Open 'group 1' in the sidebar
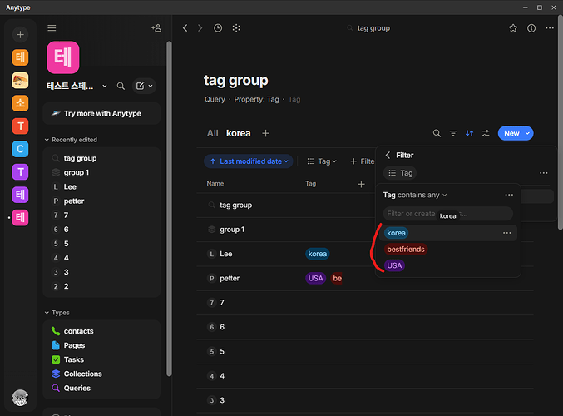The image size is (563, 416). (x=77, y=172)
